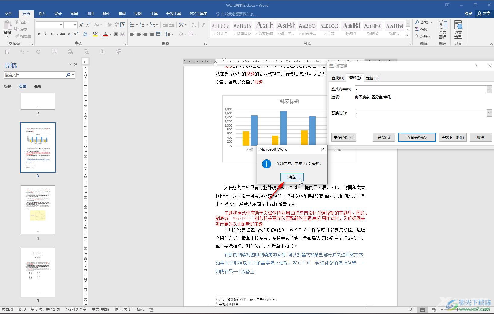
Task: Switch to Web Layout view
Action: [434, 309]
